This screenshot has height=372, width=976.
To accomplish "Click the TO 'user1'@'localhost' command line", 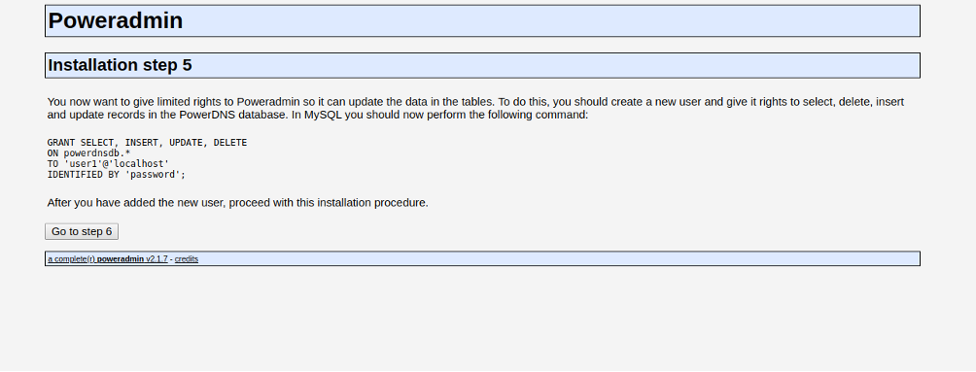I will tap(108, 163).
